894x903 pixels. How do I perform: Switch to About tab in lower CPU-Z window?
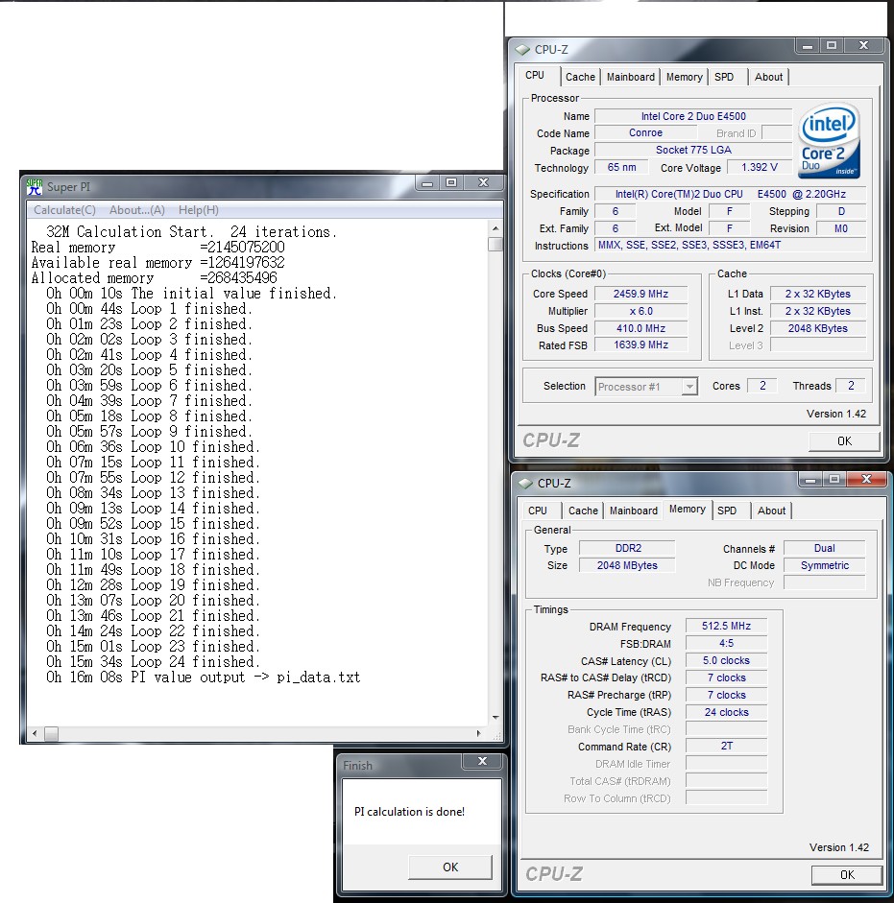(x=771, y=511)
